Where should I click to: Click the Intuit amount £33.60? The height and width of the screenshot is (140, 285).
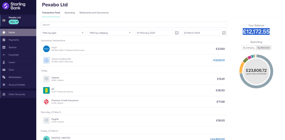coord(220,49)
